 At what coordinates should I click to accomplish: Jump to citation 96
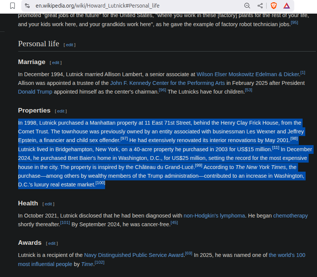(x=162, y=90)
